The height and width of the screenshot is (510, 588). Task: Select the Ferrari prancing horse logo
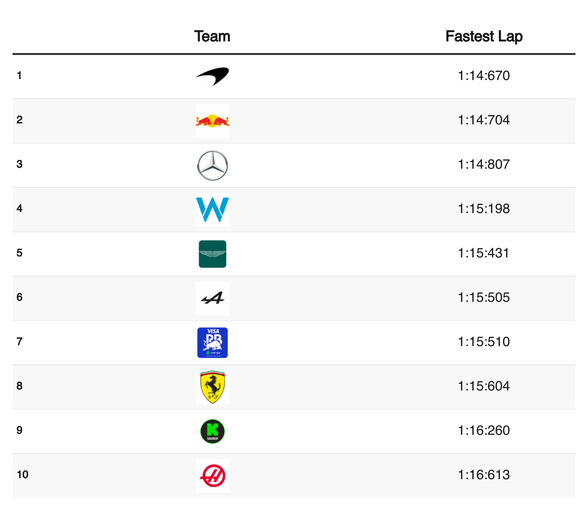click(x=212, y=387)
